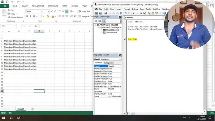Click the Orientation icon in Alignment group
The image size is (215, 121).
click(x=72, y=11)
